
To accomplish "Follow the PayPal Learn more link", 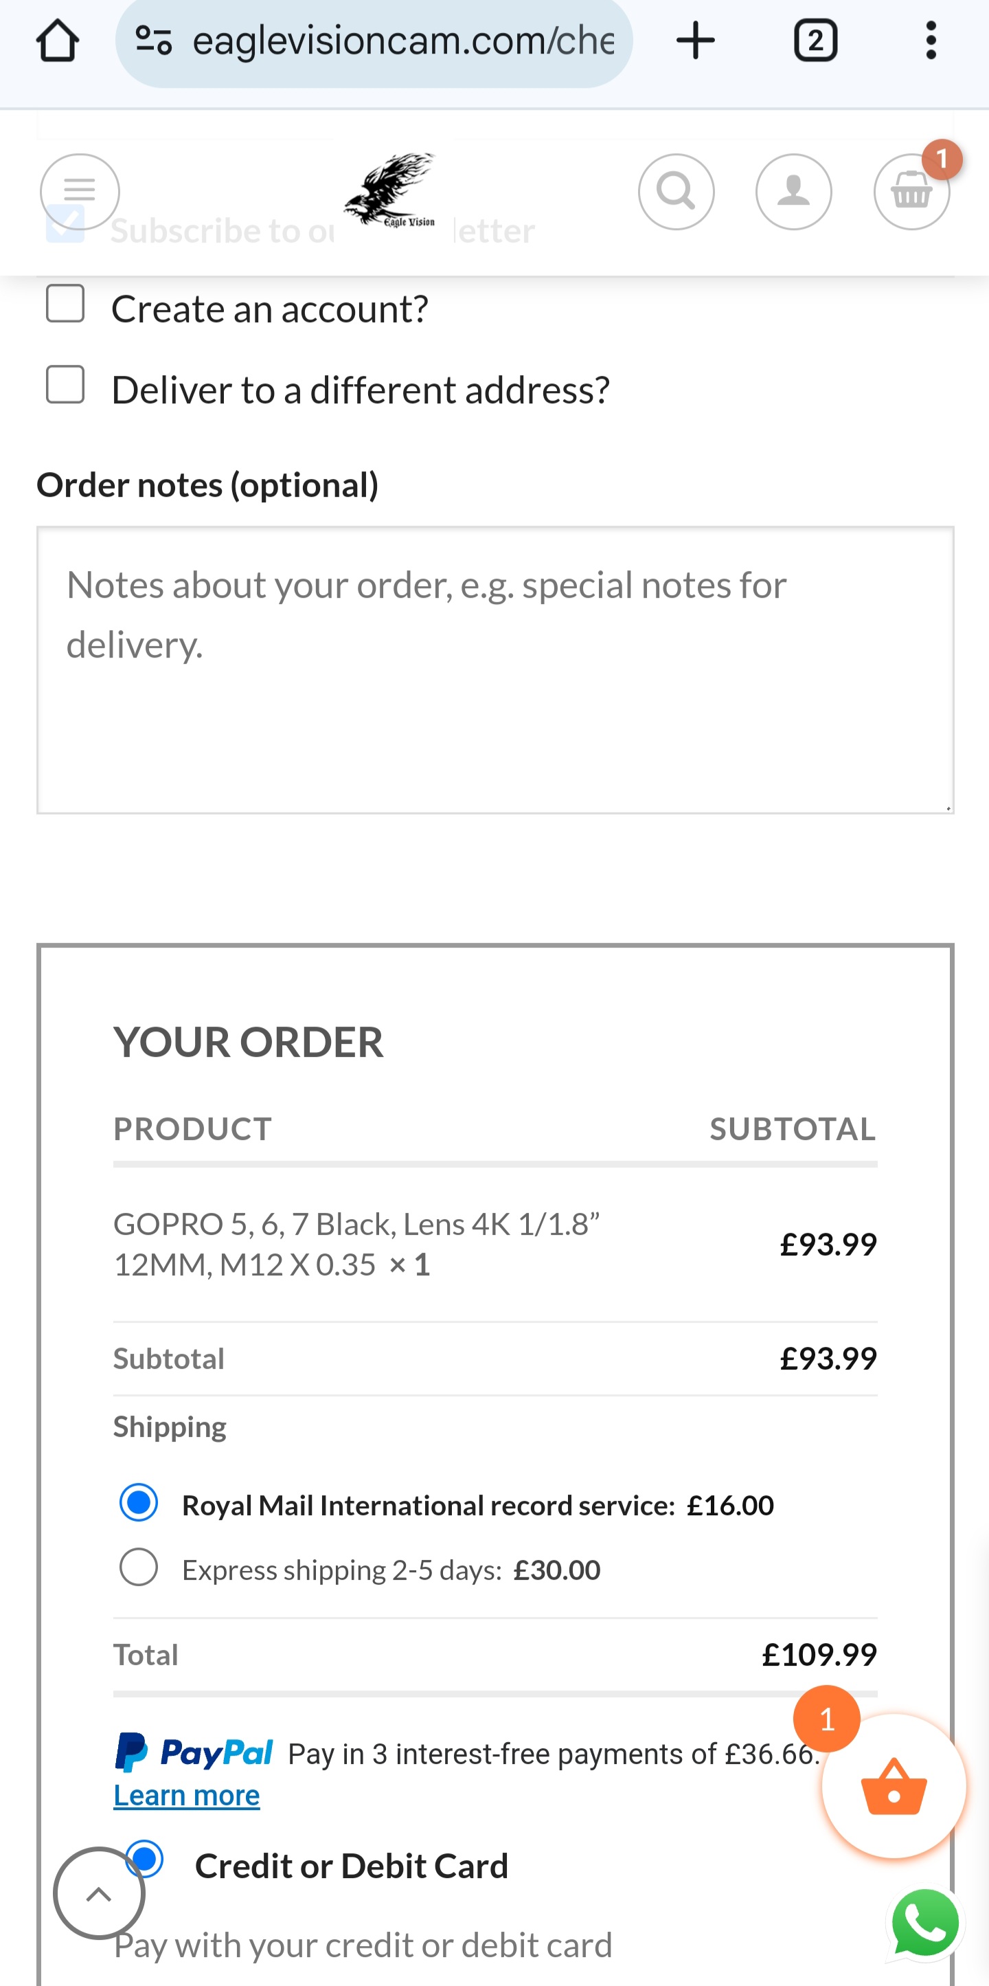I will point(186,1795).
